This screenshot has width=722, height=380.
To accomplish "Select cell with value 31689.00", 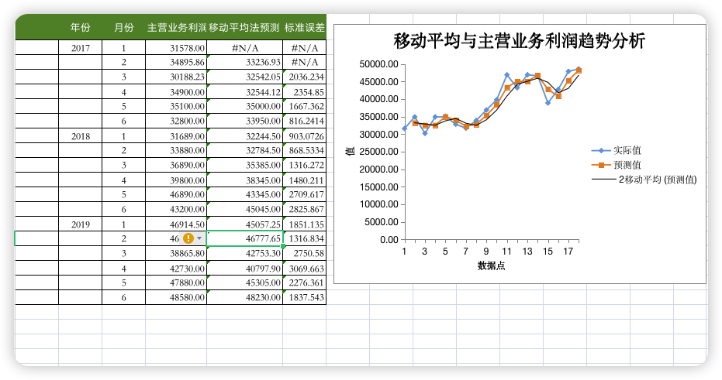I will 176,136.
